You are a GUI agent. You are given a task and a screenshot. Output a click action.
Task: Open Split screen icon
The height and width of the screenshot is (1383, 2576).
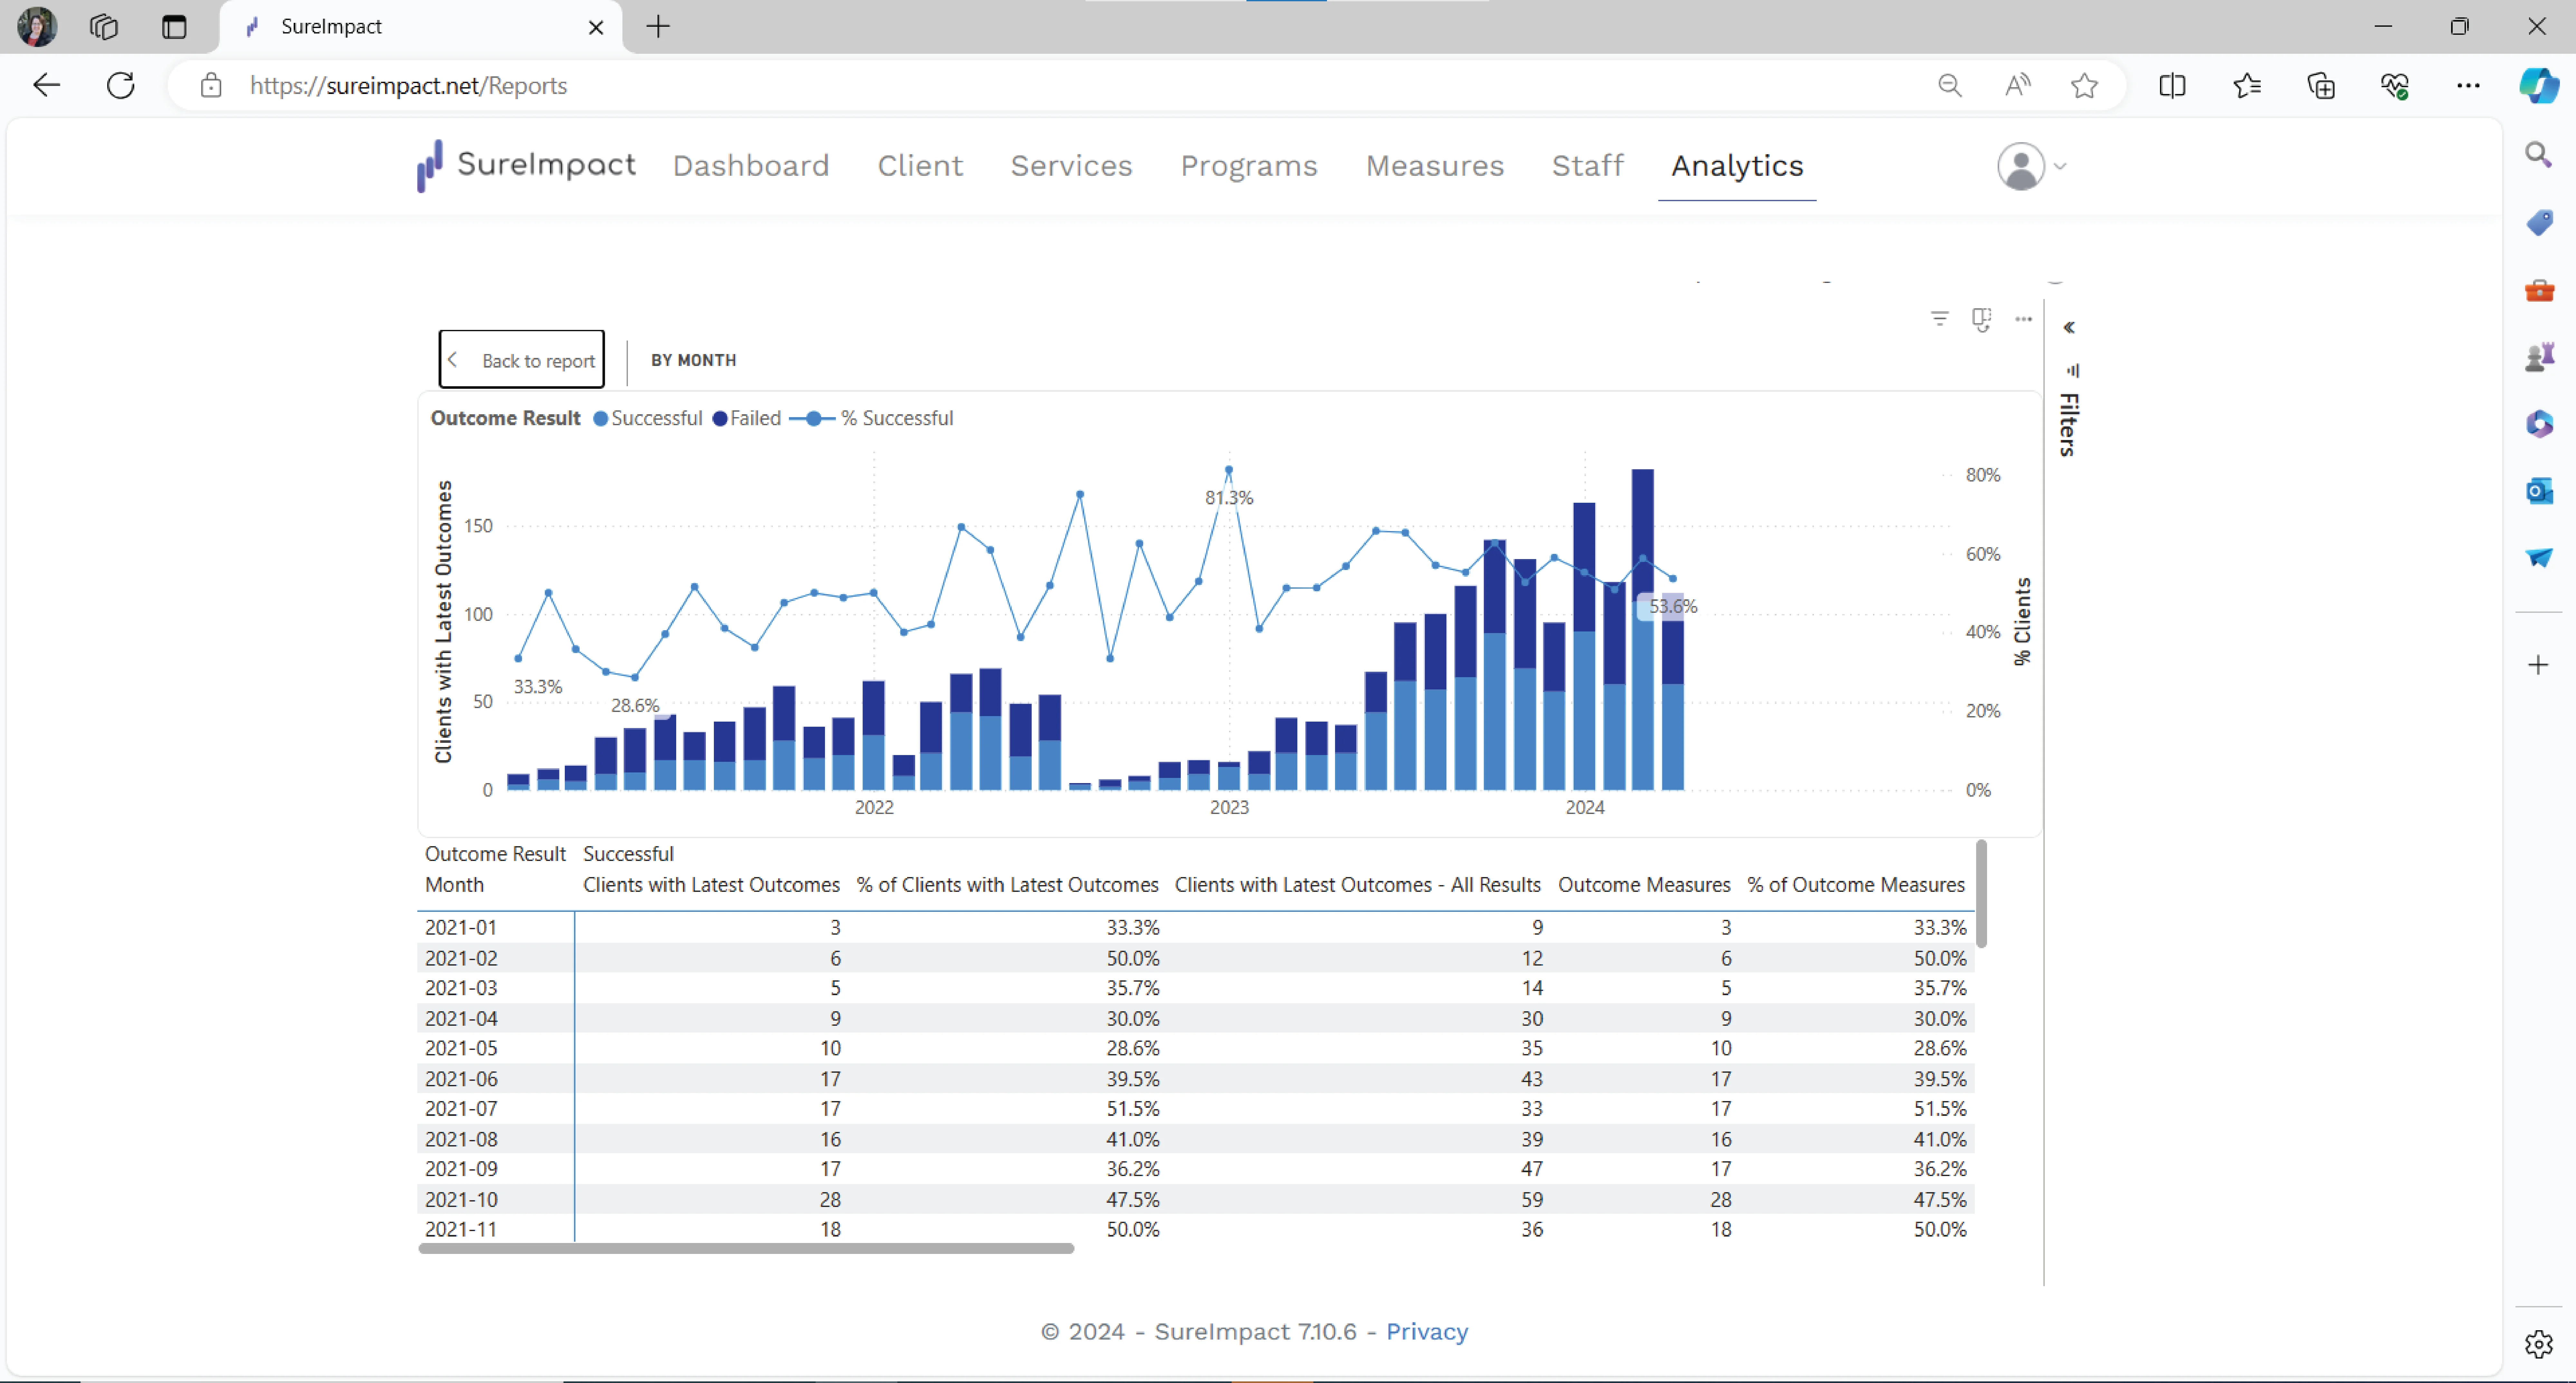(x=2172, y=86)
